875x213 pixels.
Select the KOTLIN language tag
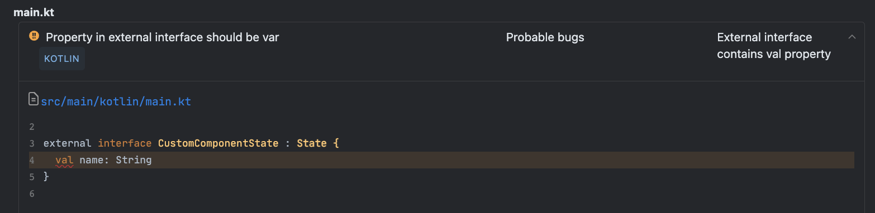coord(61,59)
